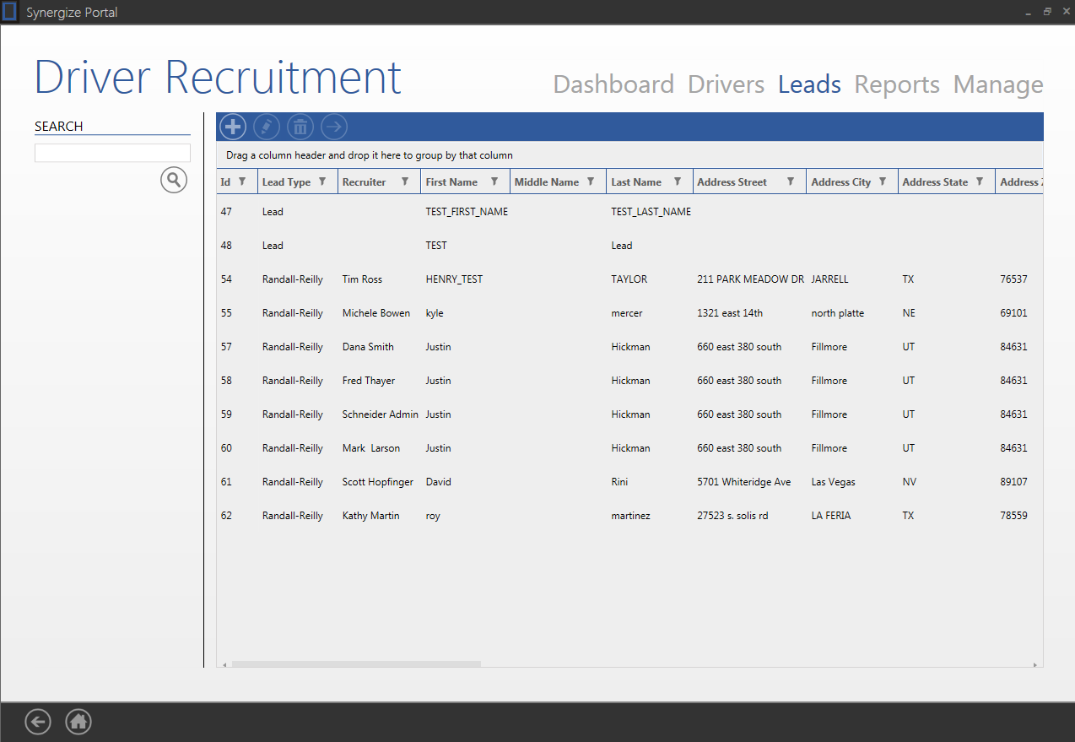Image resolution: width=1075 pixels, height=742 pixels.
Task: Open the Recruiter column filter funnel
Action: point(405,181)
